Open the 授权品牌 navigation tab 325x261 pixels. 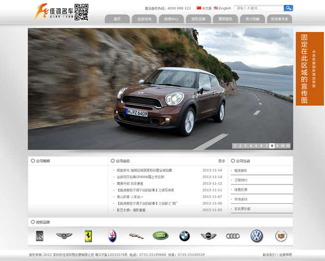(x=198, y=19)
